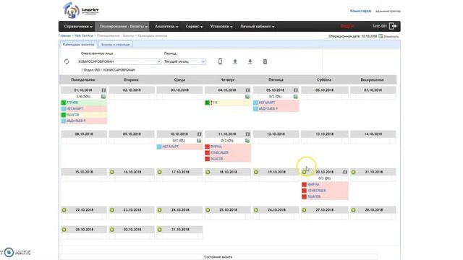Switch to the Визиты в периоде tab
Image resolution: width=463 pixels, height=260 pixels.
115,45
